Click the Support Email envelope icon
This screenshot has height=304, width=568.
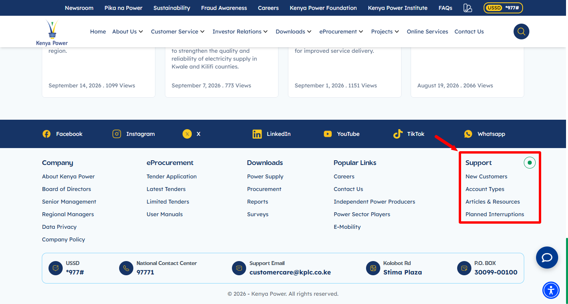(x=239, y=268)
